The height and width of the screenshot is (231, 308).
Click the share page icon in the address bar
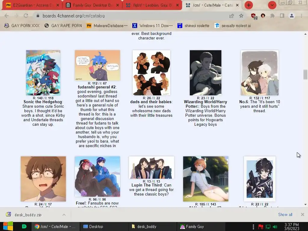[232, 16]
